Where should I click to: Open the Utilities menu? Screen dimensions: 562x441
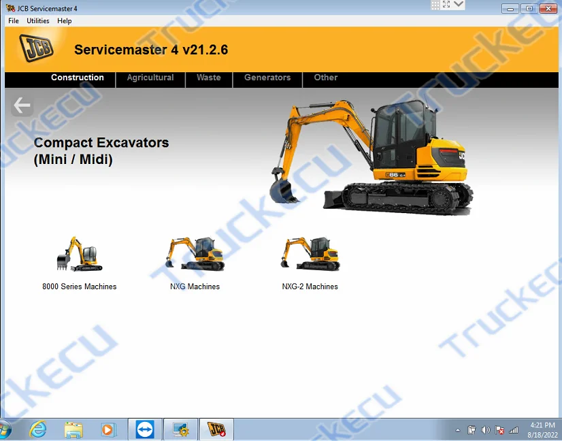(37, 21)
